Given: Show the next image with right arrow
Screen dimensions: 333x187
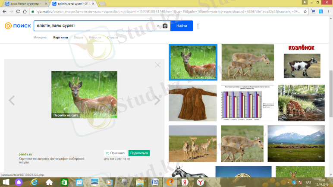Looking at the screenshot, I should [x=157, y=101].
